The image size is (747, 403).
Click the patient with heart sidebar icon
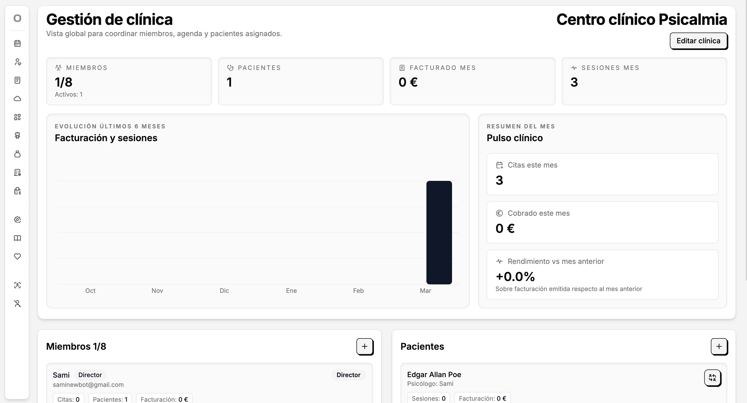pos(17,62)
